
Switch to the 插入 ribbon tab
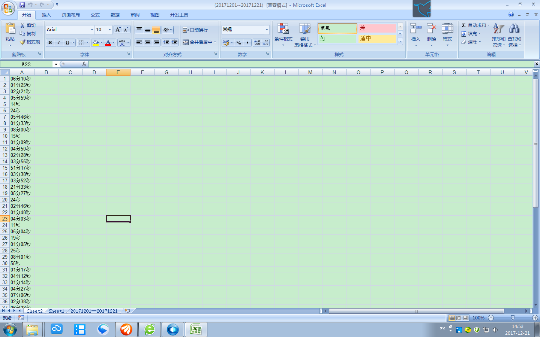[46, 15]
